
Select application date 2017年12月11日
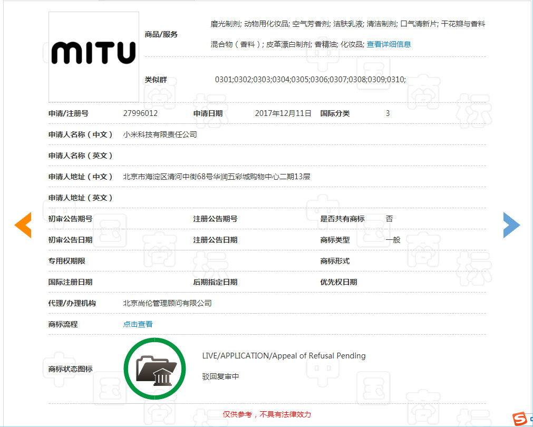(x=283, y=113)
